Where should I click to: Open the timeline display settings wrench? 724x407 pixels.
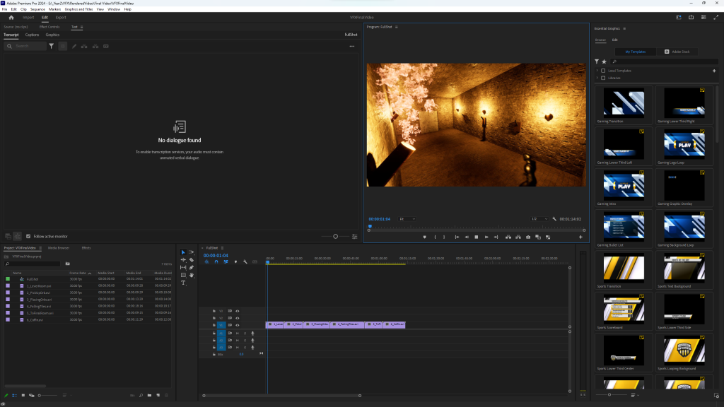coord(245,261)
